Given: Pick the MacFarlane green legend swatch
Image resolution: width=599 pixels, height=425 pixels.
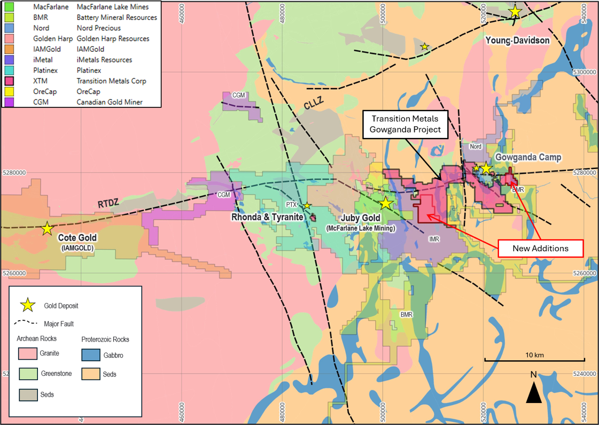Looking at the screenshot, I should coord(9,6).
